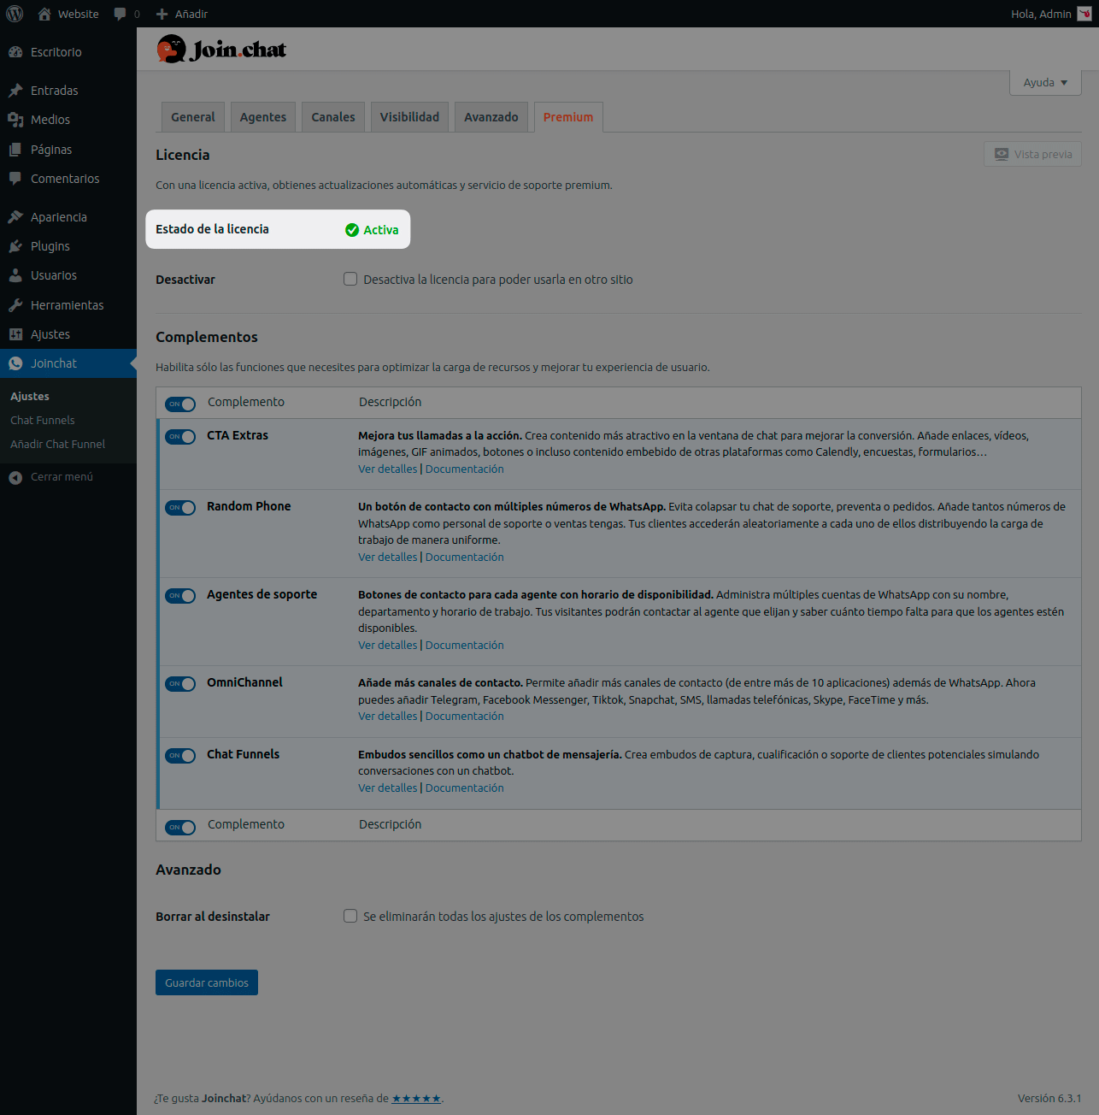Disable the CTA Extras toggle
The width and height of the screenshot is (1099, 1115).
click(x=180, y=437)
